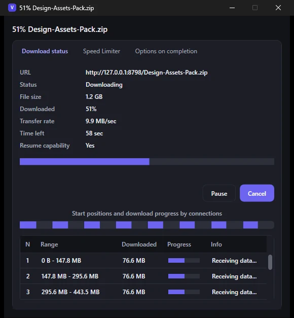Click the Progress column header
Viewport: 294px width, 318px height.
179,244
